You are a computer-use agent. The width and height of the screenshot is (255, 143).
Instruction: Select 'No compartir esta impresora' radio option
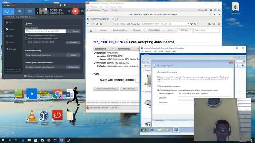(x=158, y=86)
